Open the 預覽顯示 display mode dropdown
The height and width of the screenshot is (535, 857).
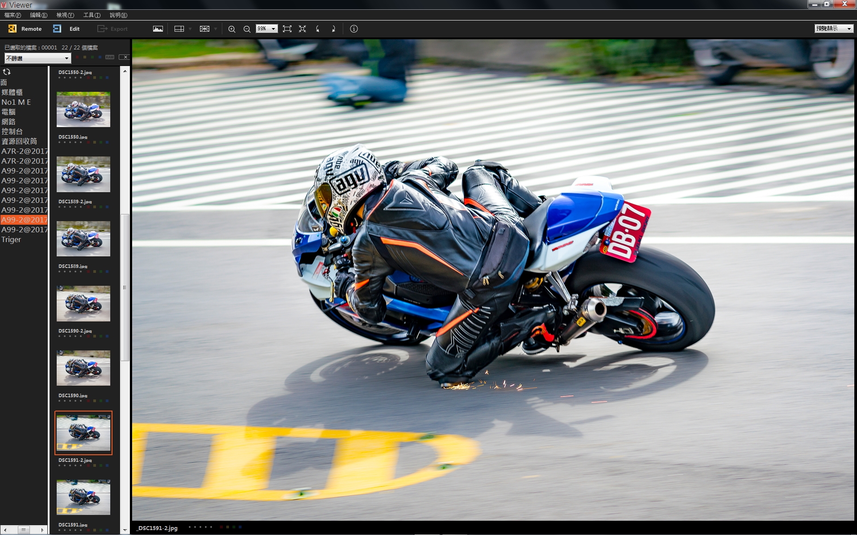pyautogui.click(x=834, y=29)
